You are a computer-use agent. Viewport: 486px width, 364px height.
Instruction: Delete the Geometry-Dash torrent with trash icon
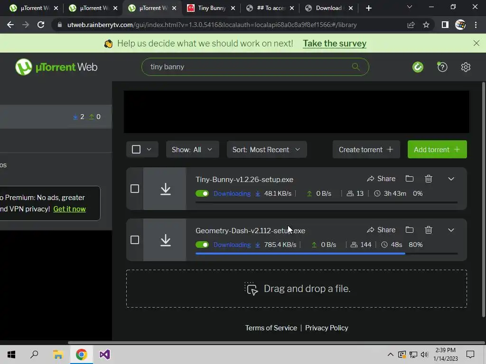(x=429, y=230)
